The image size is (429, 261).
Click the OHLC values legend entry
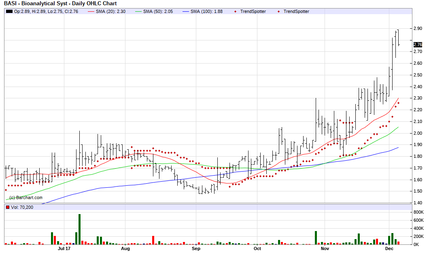(46, 11)
